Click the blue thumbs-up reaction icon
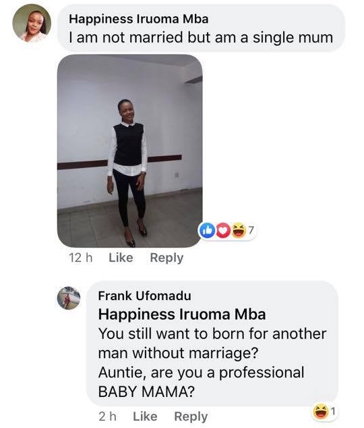The height and width of the screenshot is (428, 364). click(x=207, y=231)
